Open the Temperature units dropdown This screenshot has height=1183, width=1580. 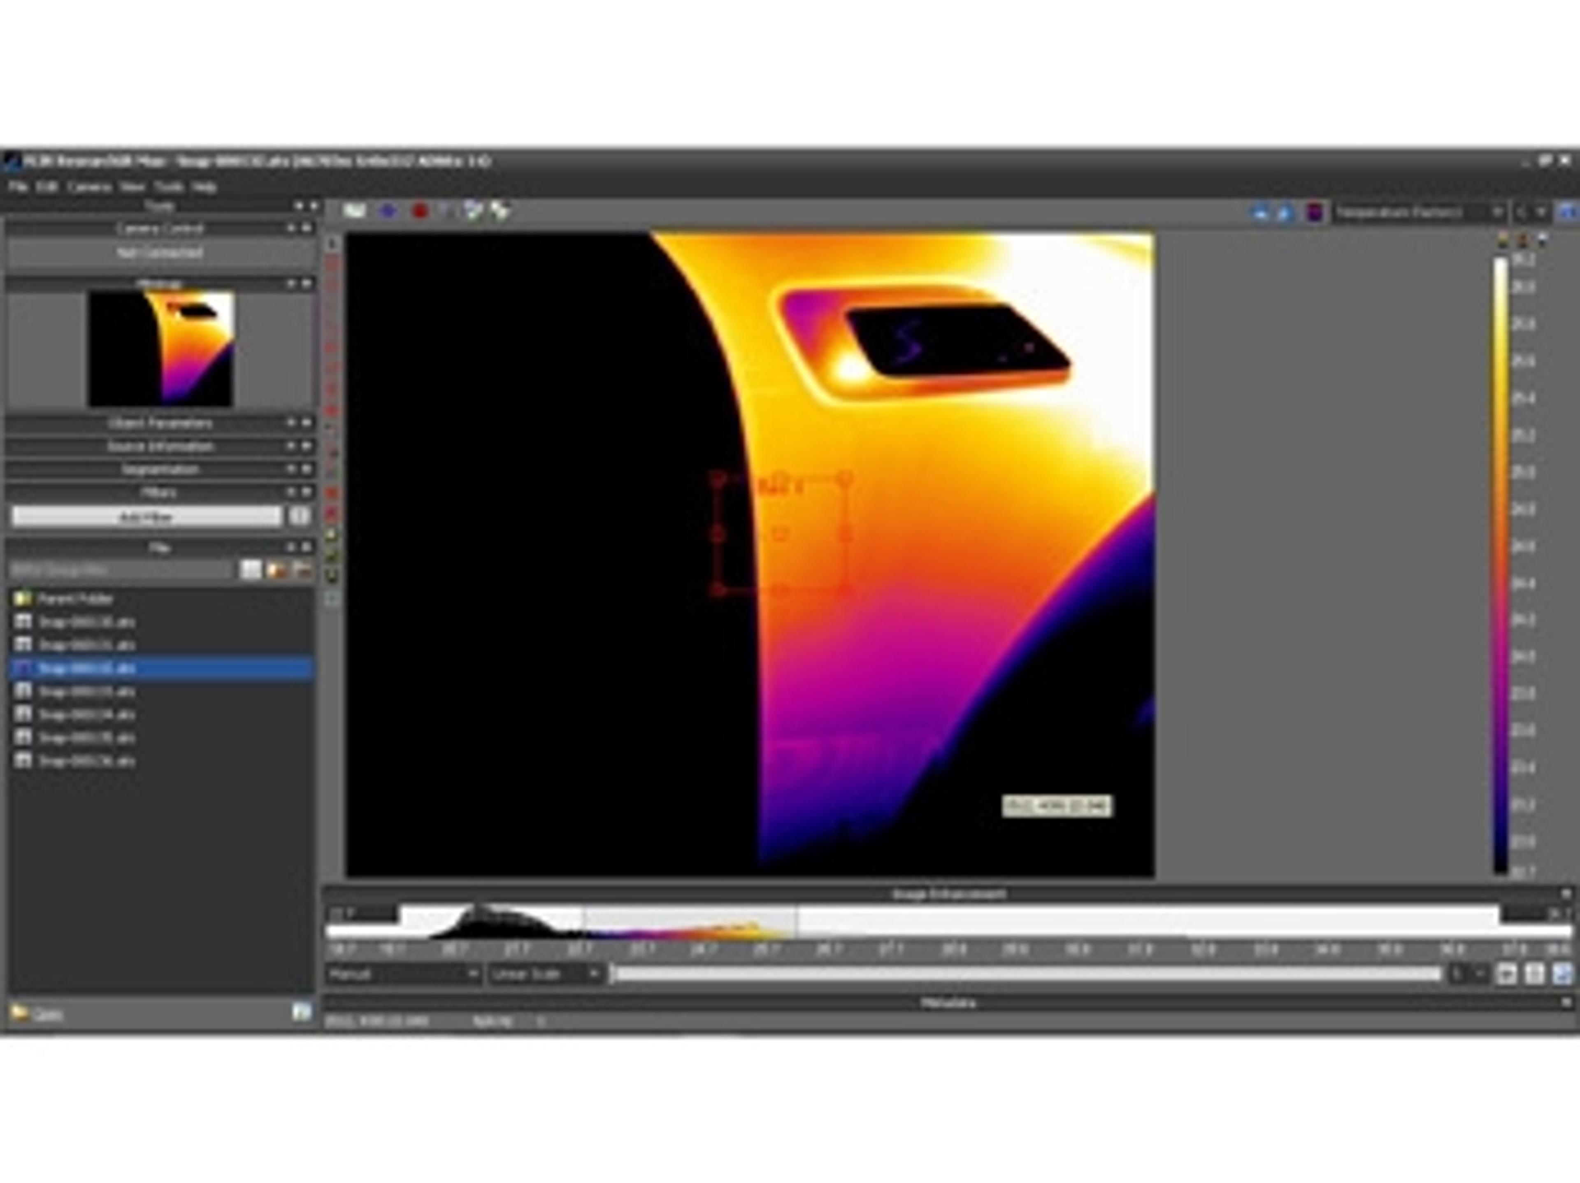coord(1419,212)
